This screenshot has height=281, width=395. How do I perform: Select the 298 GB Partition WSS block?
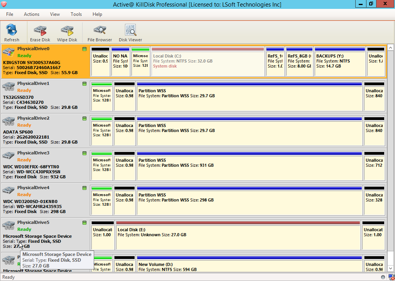(250, 200)
